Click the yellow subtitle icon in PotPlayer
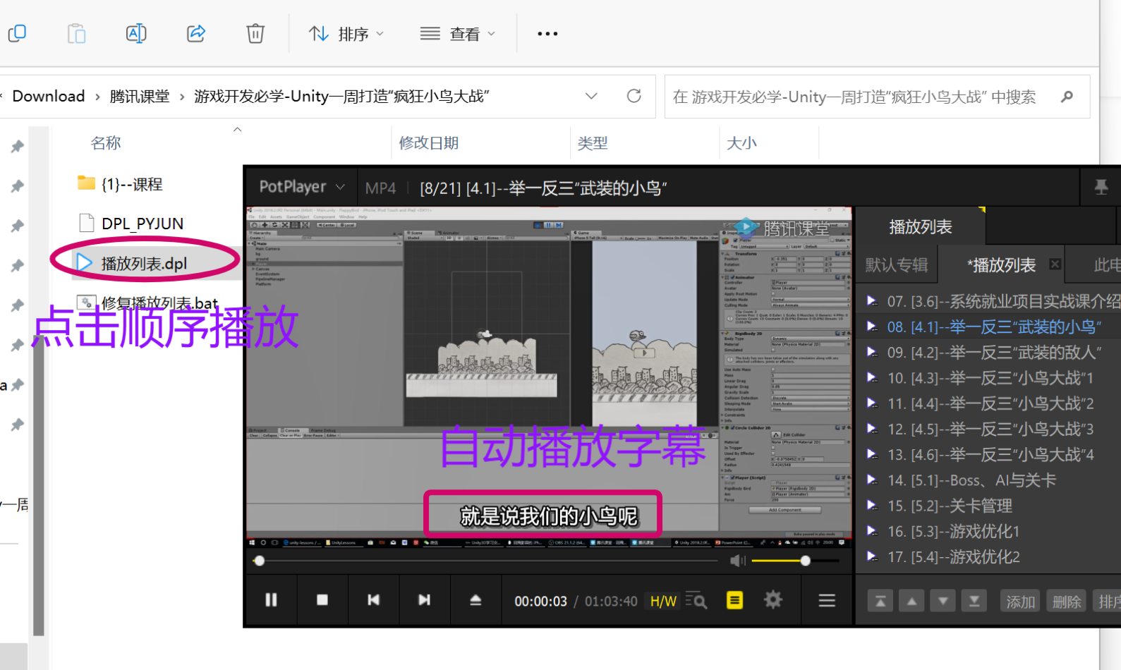The height and width of the screenshot is (670, 1121). click(734, 600)
